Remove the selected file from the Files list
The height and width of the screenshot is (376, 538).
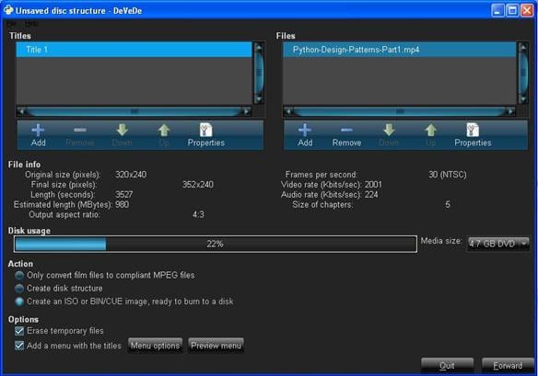(346, 135)
